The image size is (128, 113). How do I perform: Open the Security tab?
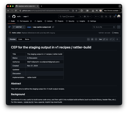coord(70,21)
